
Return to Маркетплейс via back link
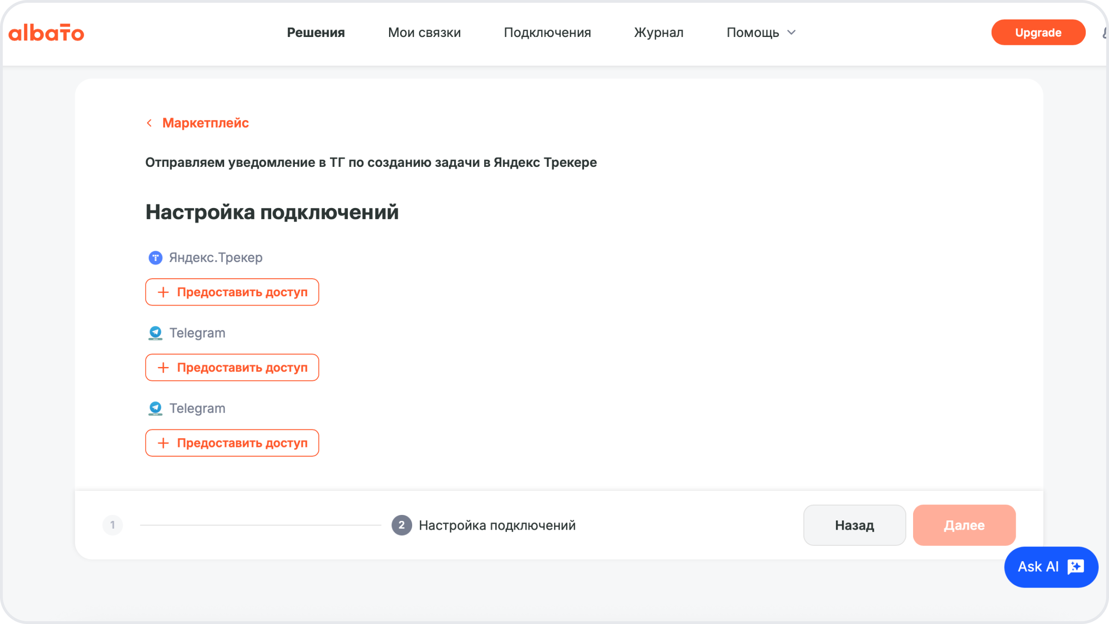[x=205, y=123]
